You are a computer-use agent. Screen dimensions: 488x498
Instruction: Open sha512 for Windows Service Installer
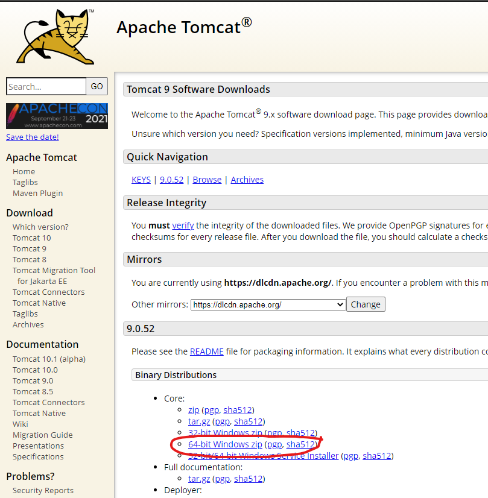(x=377, y=456)
